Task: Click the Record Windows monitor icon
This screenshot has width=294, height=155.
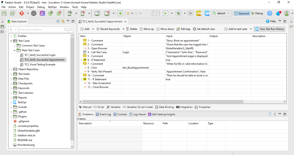Action: tap(107, 13)
